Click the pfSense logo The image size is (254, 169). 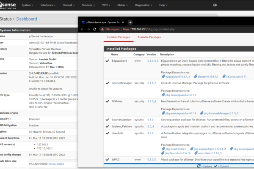click(8, 5)
